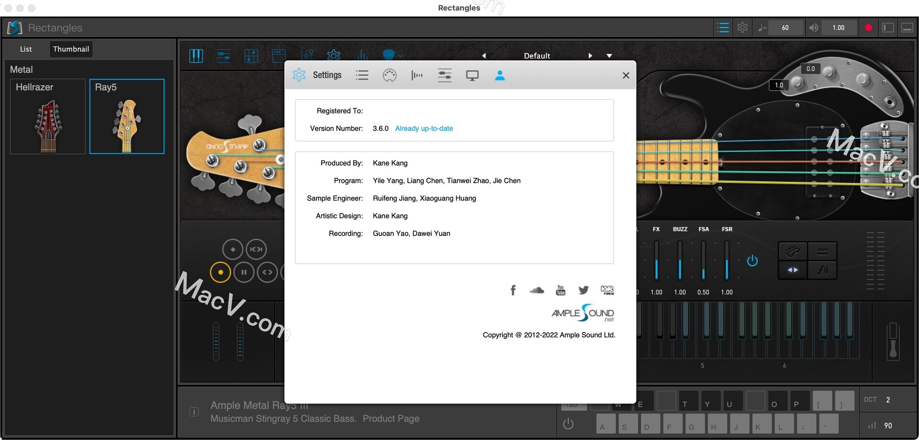919x440 pixels.
Task: Open the user account settings tab
Action: (500, 75)
